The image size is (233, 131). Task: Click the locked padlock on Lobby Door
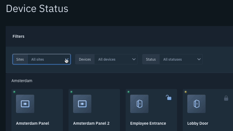(x=226, y=98)
